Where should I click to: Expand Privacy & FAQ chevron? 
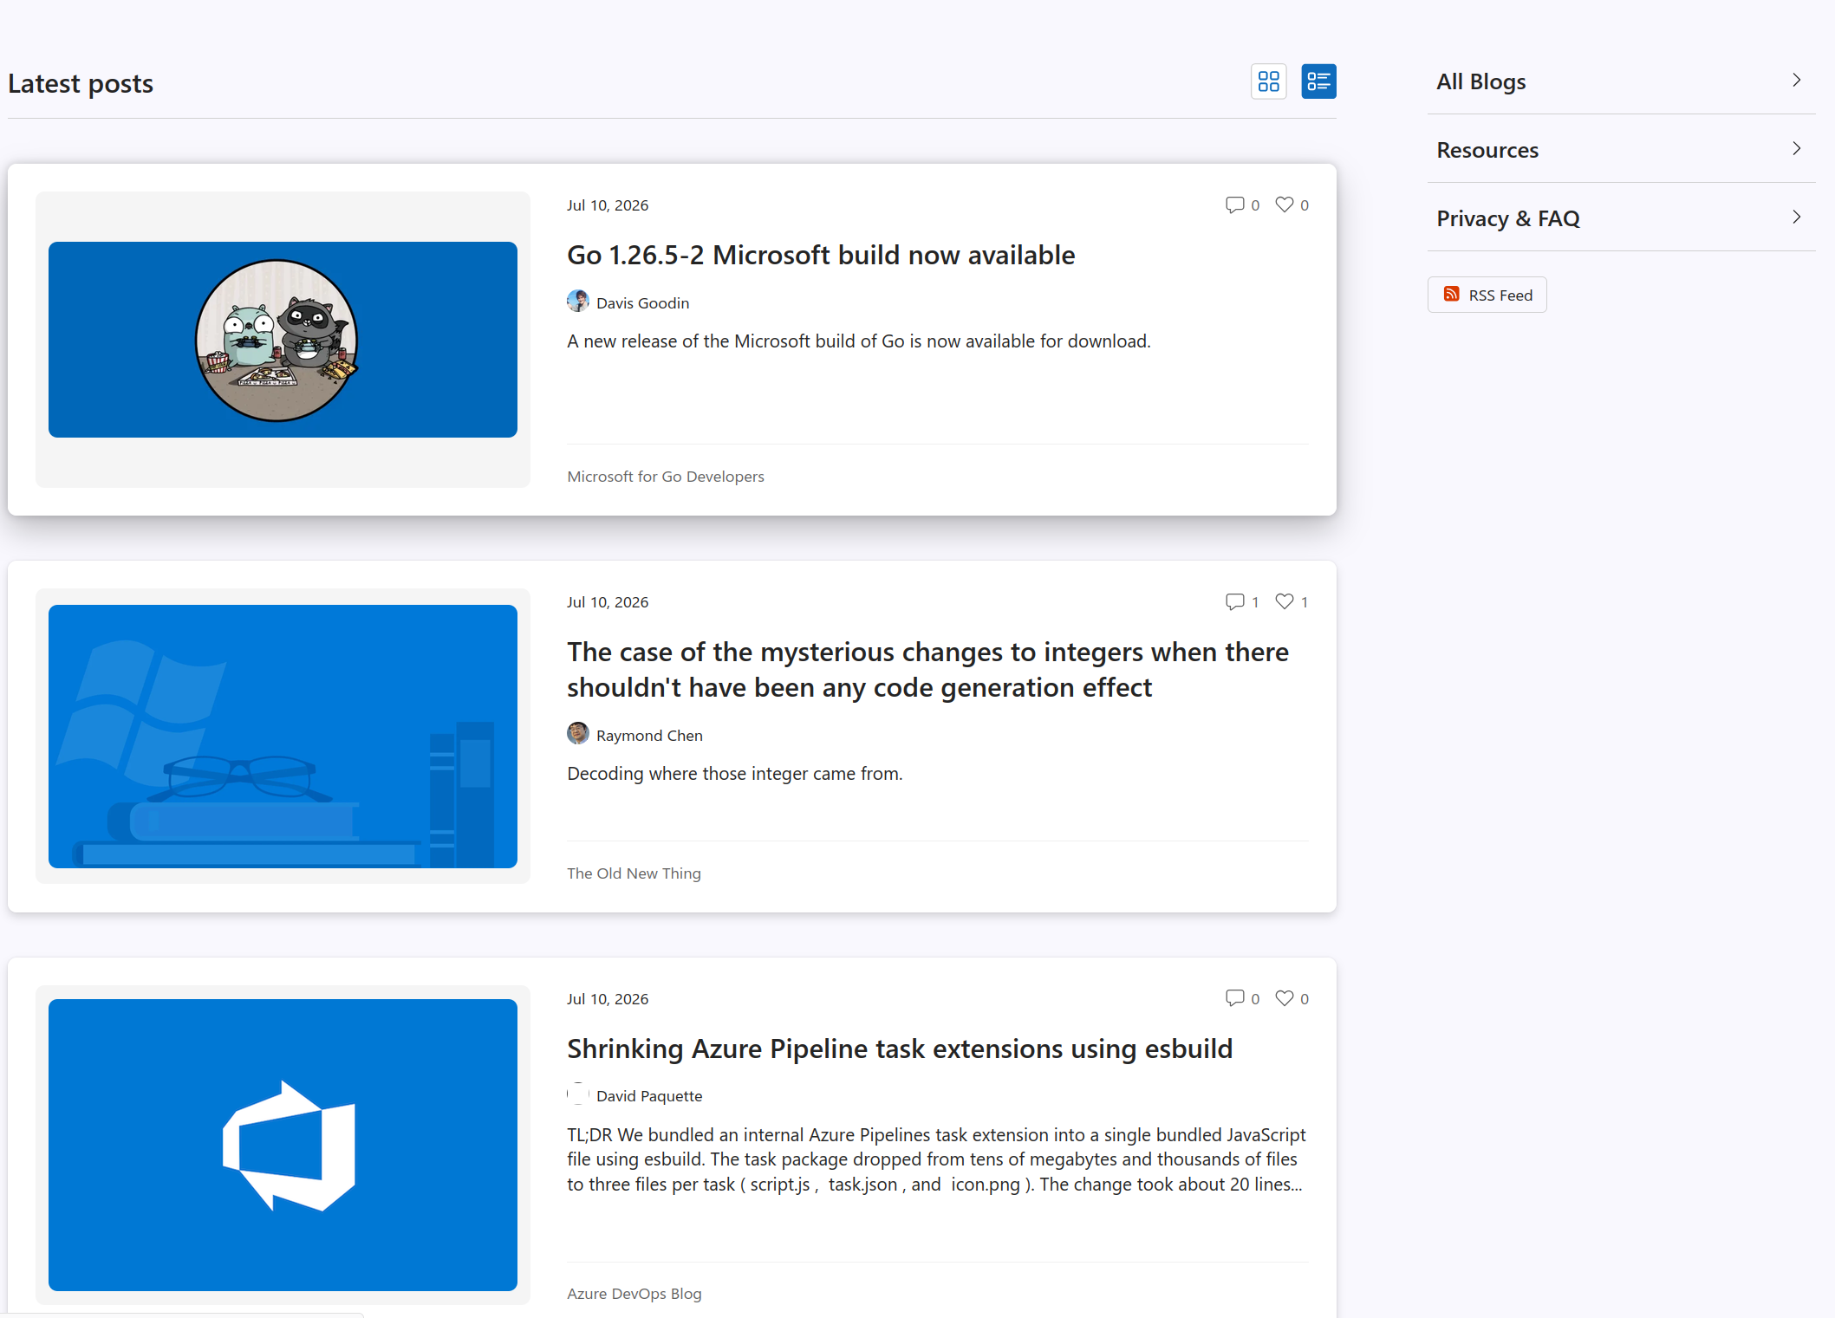1797,218
